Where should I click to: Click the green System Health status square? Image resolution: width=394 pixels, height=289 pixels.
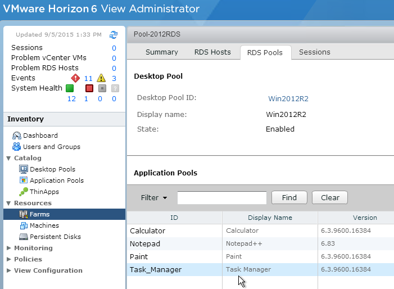(x=70, y=88)
